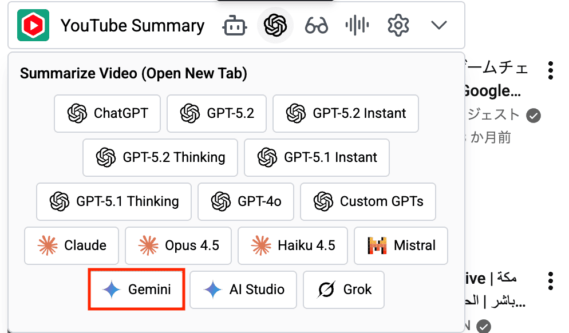Viewport: 569px width, 333px height.
Task: Pick the GPT-5.2 Thinking option
Action: pos(161,157)
